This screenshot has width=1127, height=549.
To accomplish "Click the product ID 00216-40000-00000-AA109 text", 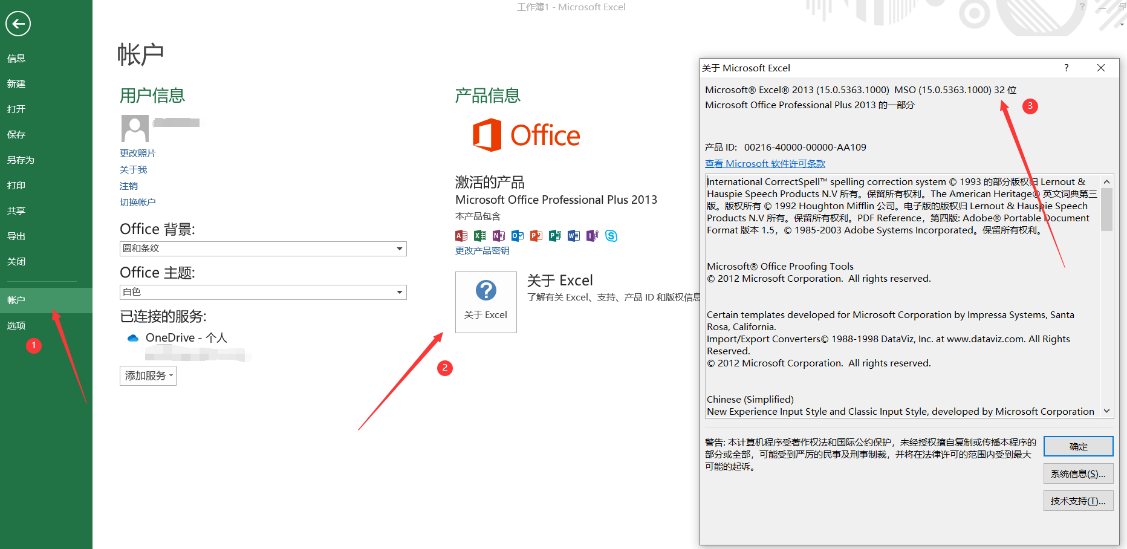I will [805, 148].
